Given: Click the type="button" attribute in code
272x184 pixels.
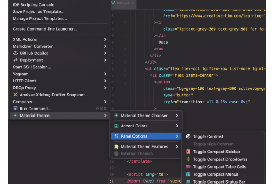Looking at the screenshot, I should click(178, 95).
